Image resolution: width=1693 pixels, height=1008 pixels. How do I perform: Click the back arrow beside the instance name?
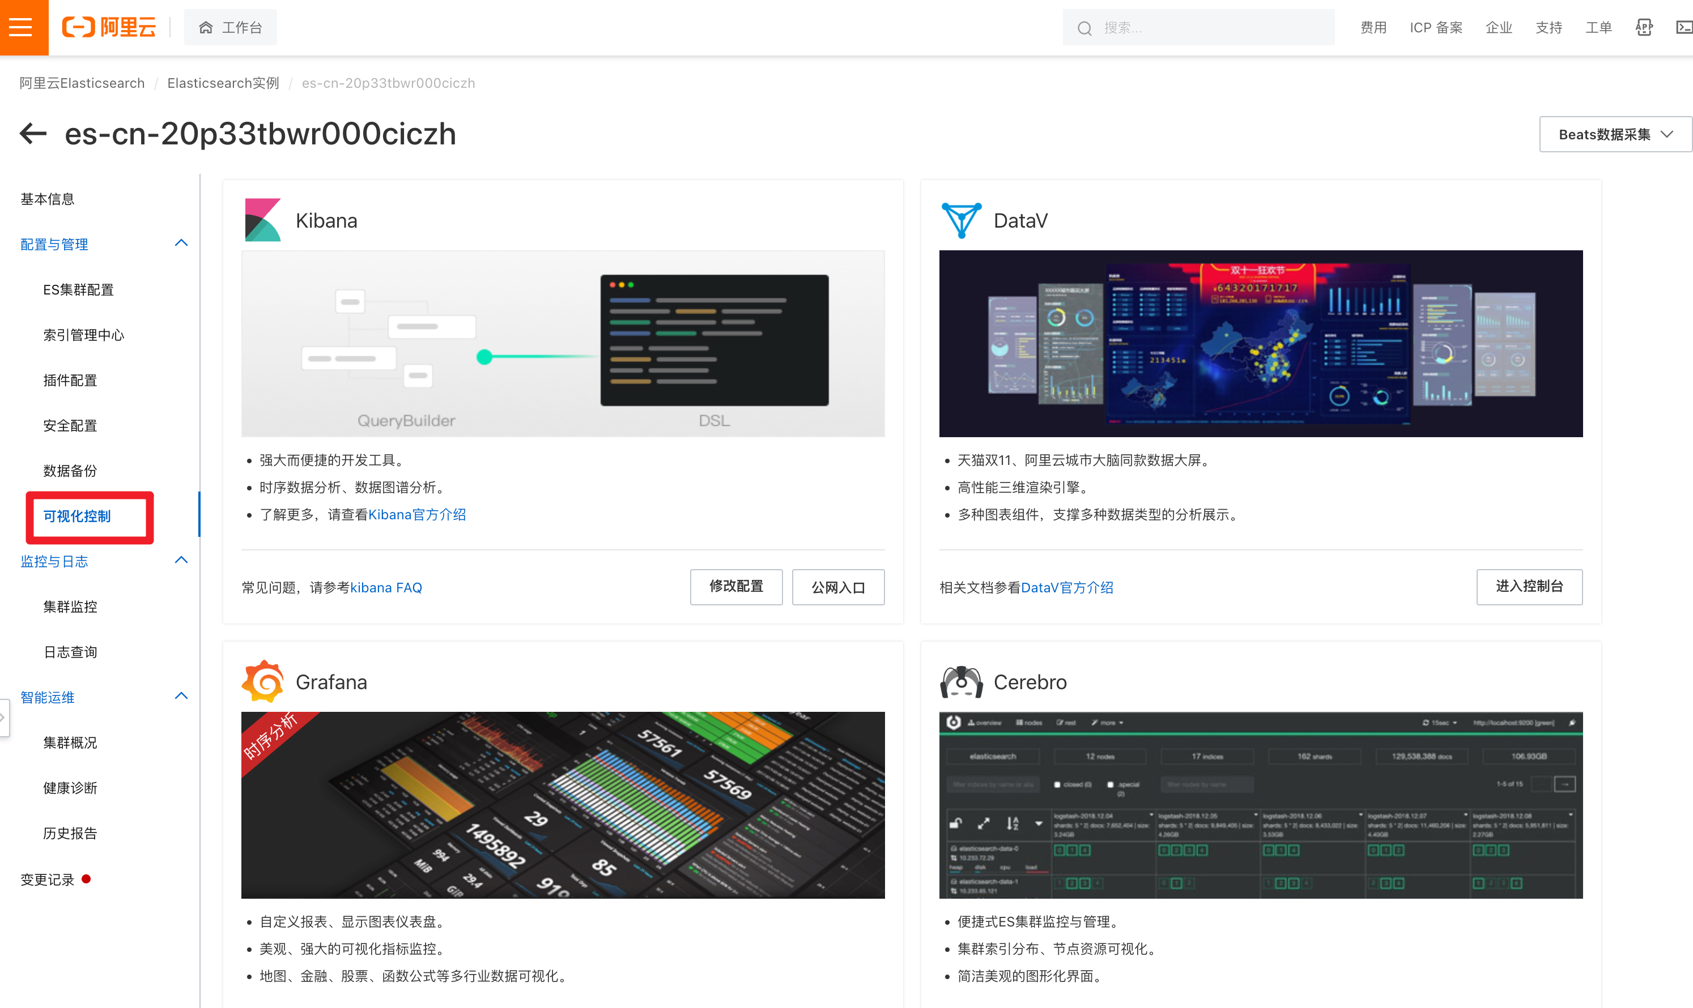(33, 133)
